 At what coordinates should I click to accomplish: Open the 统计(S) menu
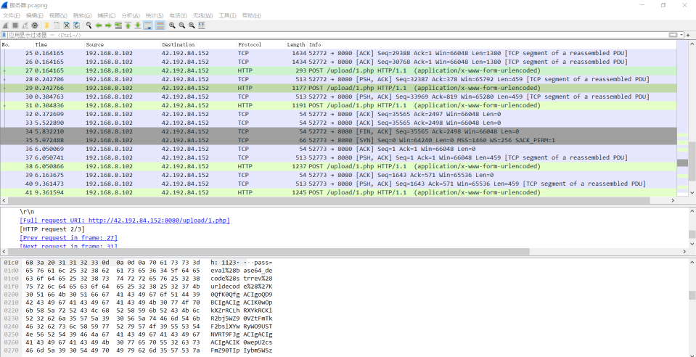[155, 15]
